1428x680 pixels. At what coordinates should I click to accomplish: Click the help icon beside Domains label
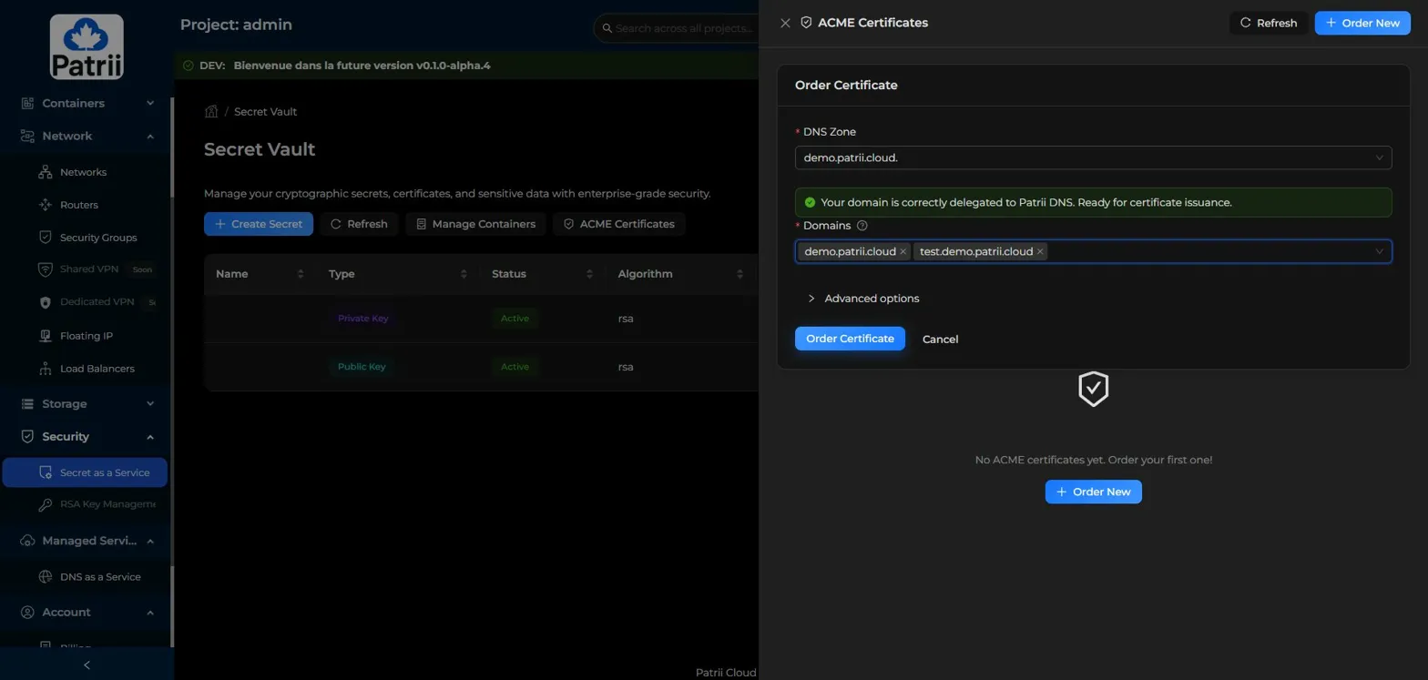(x=862, y=226)
